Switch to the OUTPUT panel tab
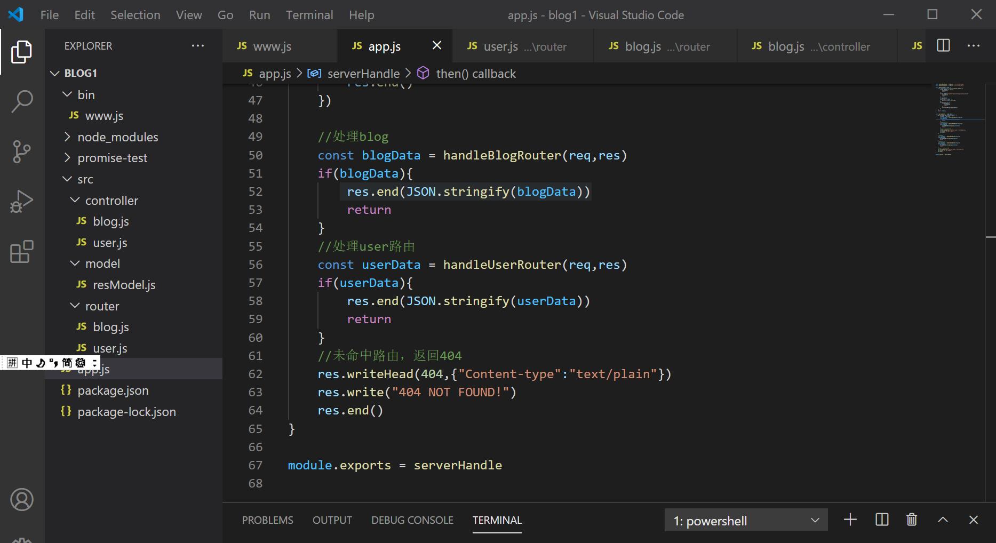 (332, 520)
